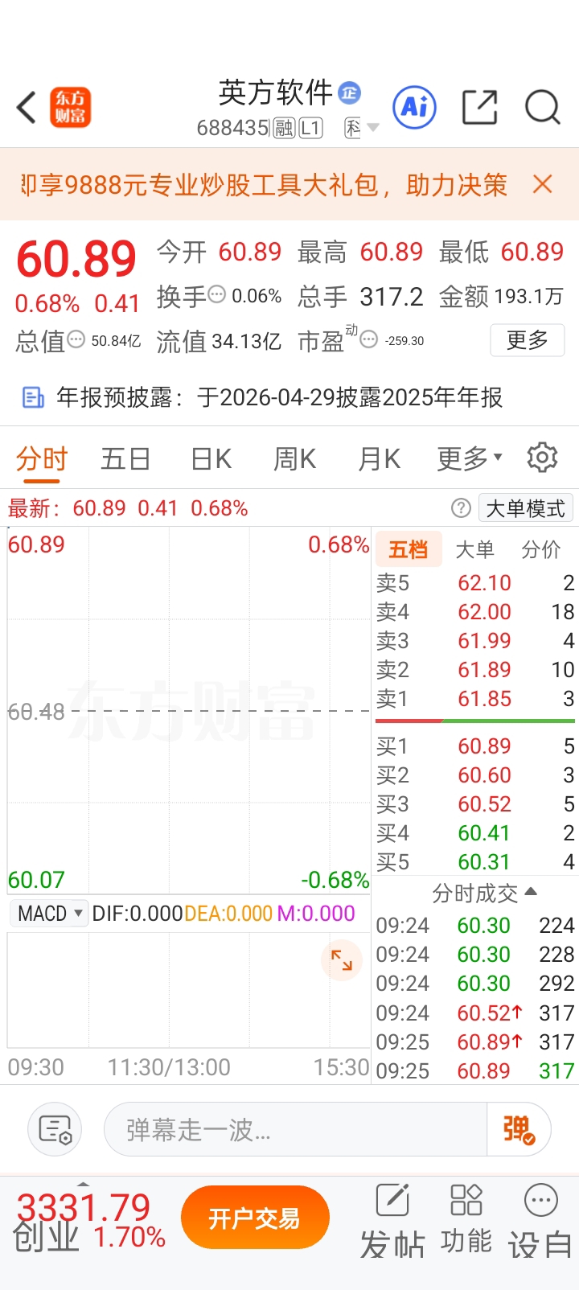Image resolution: width=579 pixels, height=1290 pixels.
Task: Tap 卖5 price 62.10
Action: pyautogui.click(x=485, y=583)
